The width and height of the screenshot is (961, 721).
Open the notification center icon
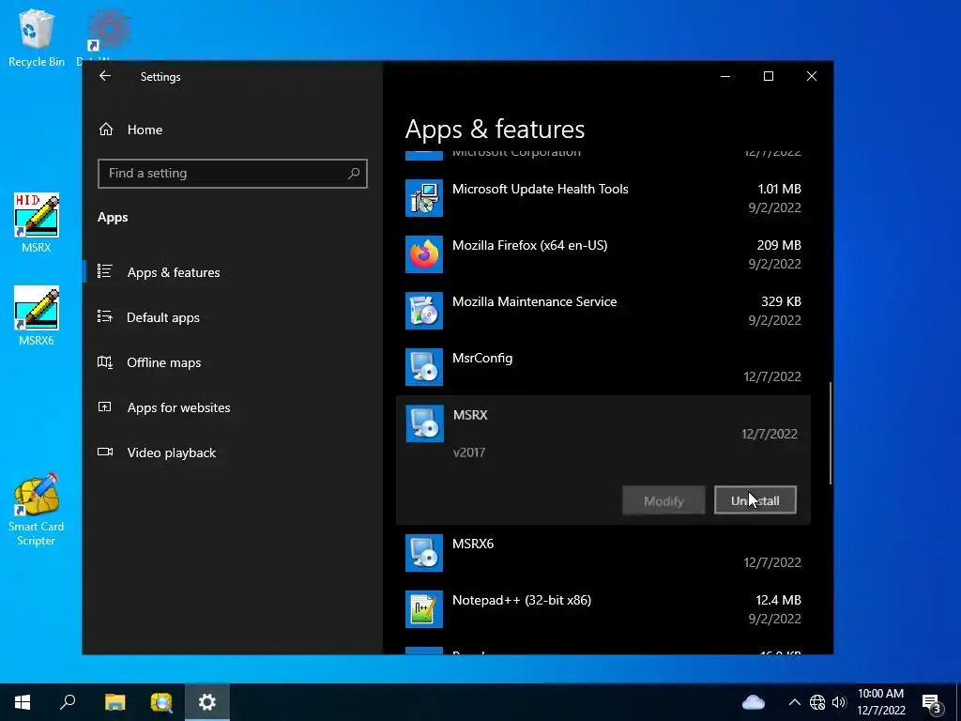(x=931, y=702)
